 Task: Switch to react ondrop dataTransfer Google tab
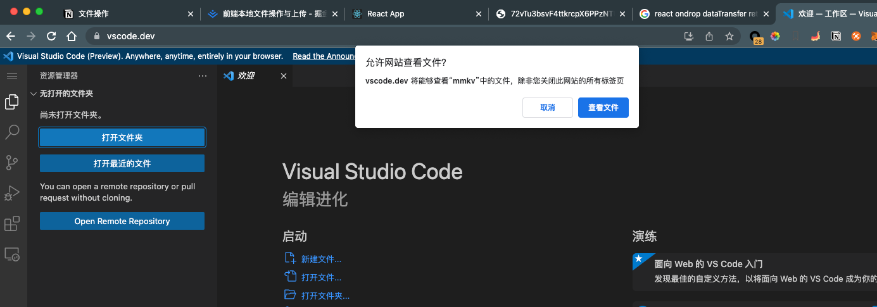(703, 13)
